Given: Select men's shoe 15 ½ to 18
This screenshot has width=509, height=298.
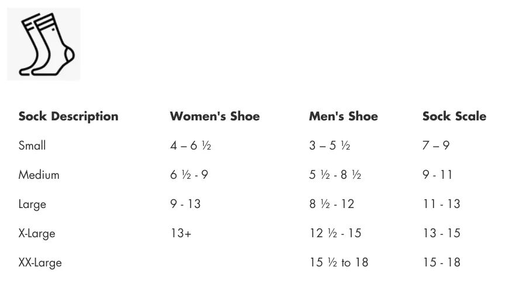Looking at the screenshot, I should (x=339, y=262).
